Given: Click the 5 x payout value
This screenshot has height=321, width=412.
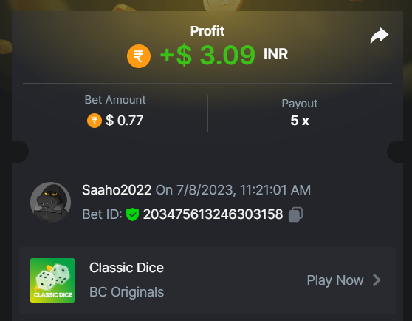Looking at the screenshot, I should (x=300, y=121).
